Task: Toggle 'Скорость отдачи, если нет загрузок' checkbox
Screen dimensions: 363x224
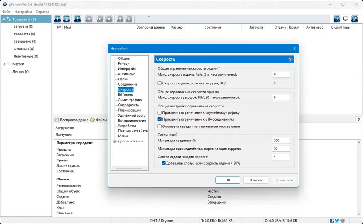Action: click(160, 83)
